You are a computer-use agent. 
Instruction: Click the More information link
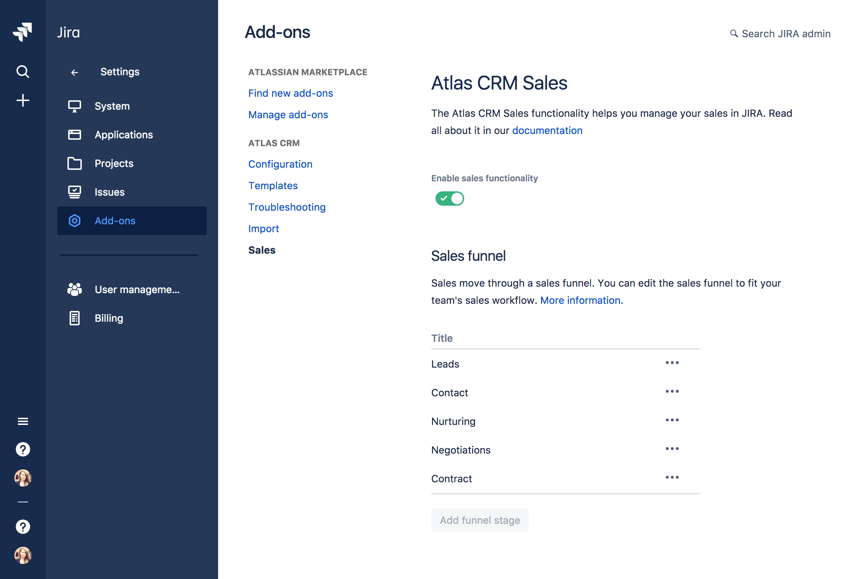[x=582, y=300]
